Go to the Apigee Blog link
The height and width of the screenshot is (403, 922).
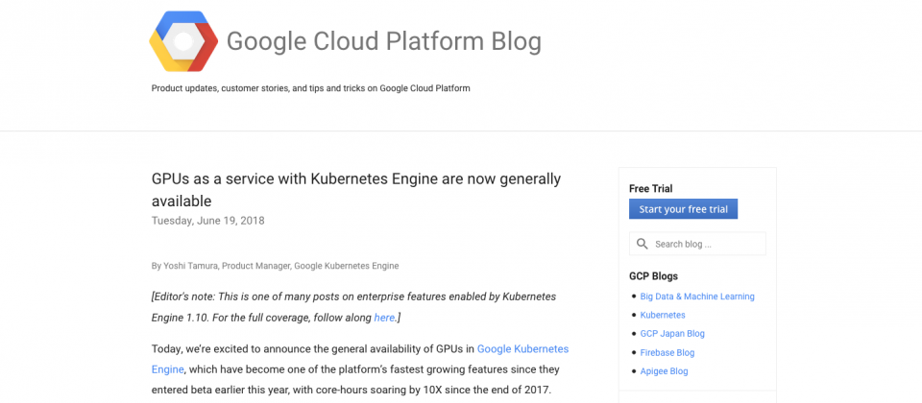[664, 371]
